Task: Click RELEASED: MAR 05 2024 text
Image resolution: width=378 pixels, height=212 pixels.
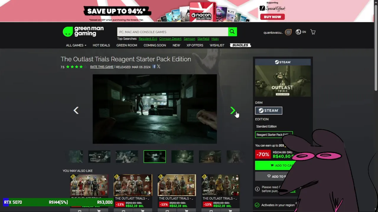Action: pyautogui.click(x=133, y=67)
